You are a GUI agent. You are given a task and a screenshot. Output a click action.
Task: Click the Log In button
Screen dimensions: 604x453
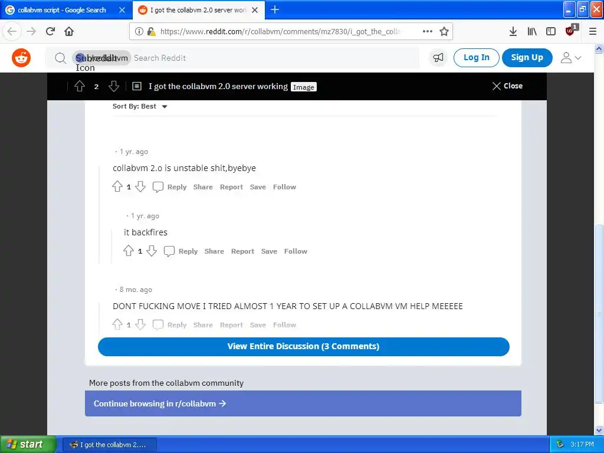coord(476,58)
